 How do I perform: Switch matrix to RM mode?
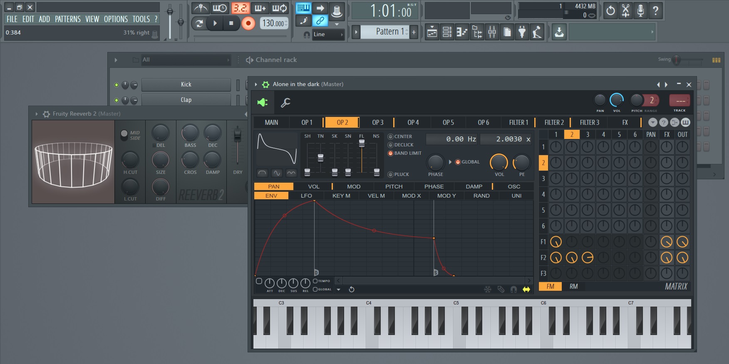(x=573, y=286)
